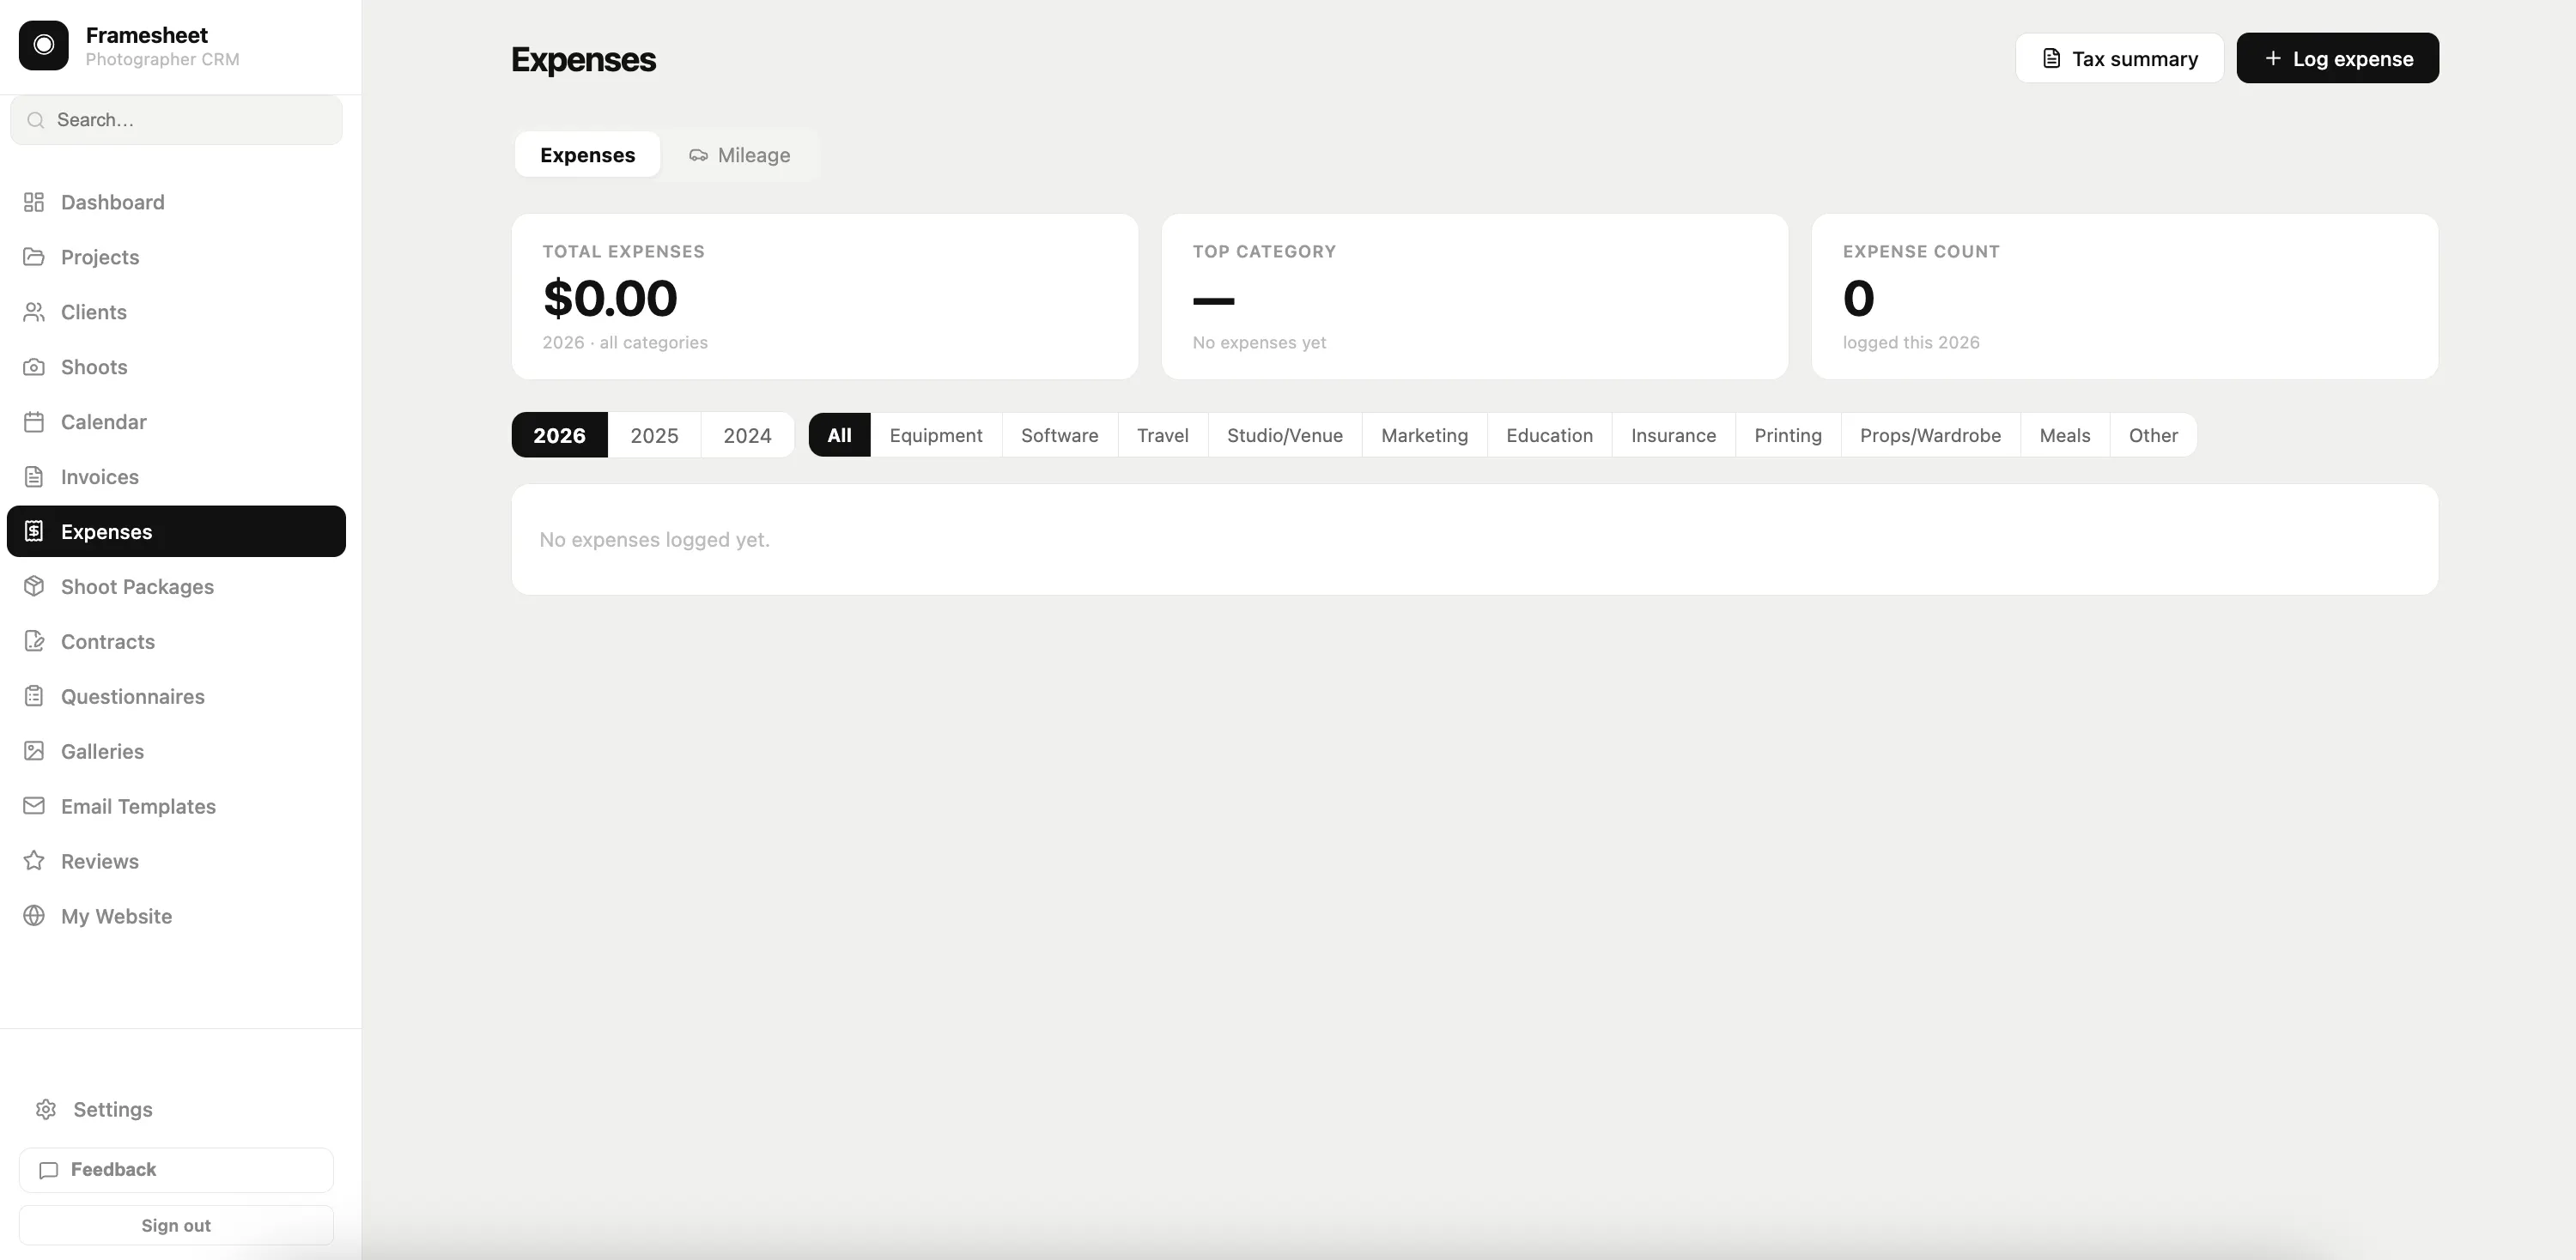2576x1260 pixels.
Task: Click Sign out
Action: click(x=176, y=1225)
